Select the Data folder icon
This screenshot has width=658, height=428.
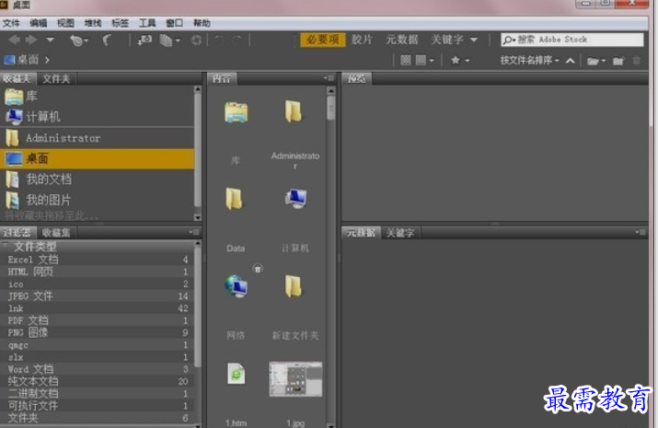(x=234, y=199)
